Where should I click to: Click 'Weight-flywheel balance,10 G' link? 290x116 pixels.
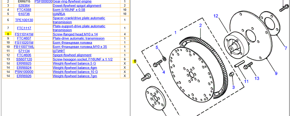(x=75, y=72)
